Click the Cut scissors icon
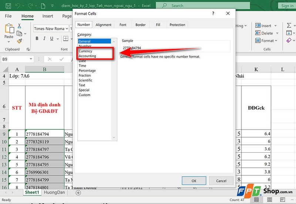This screenshot has width=296, height=204. [x=19, y=25]
